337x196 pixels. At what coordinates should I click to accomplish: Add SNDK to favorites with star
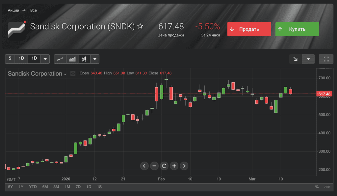(x=140, y=26)
